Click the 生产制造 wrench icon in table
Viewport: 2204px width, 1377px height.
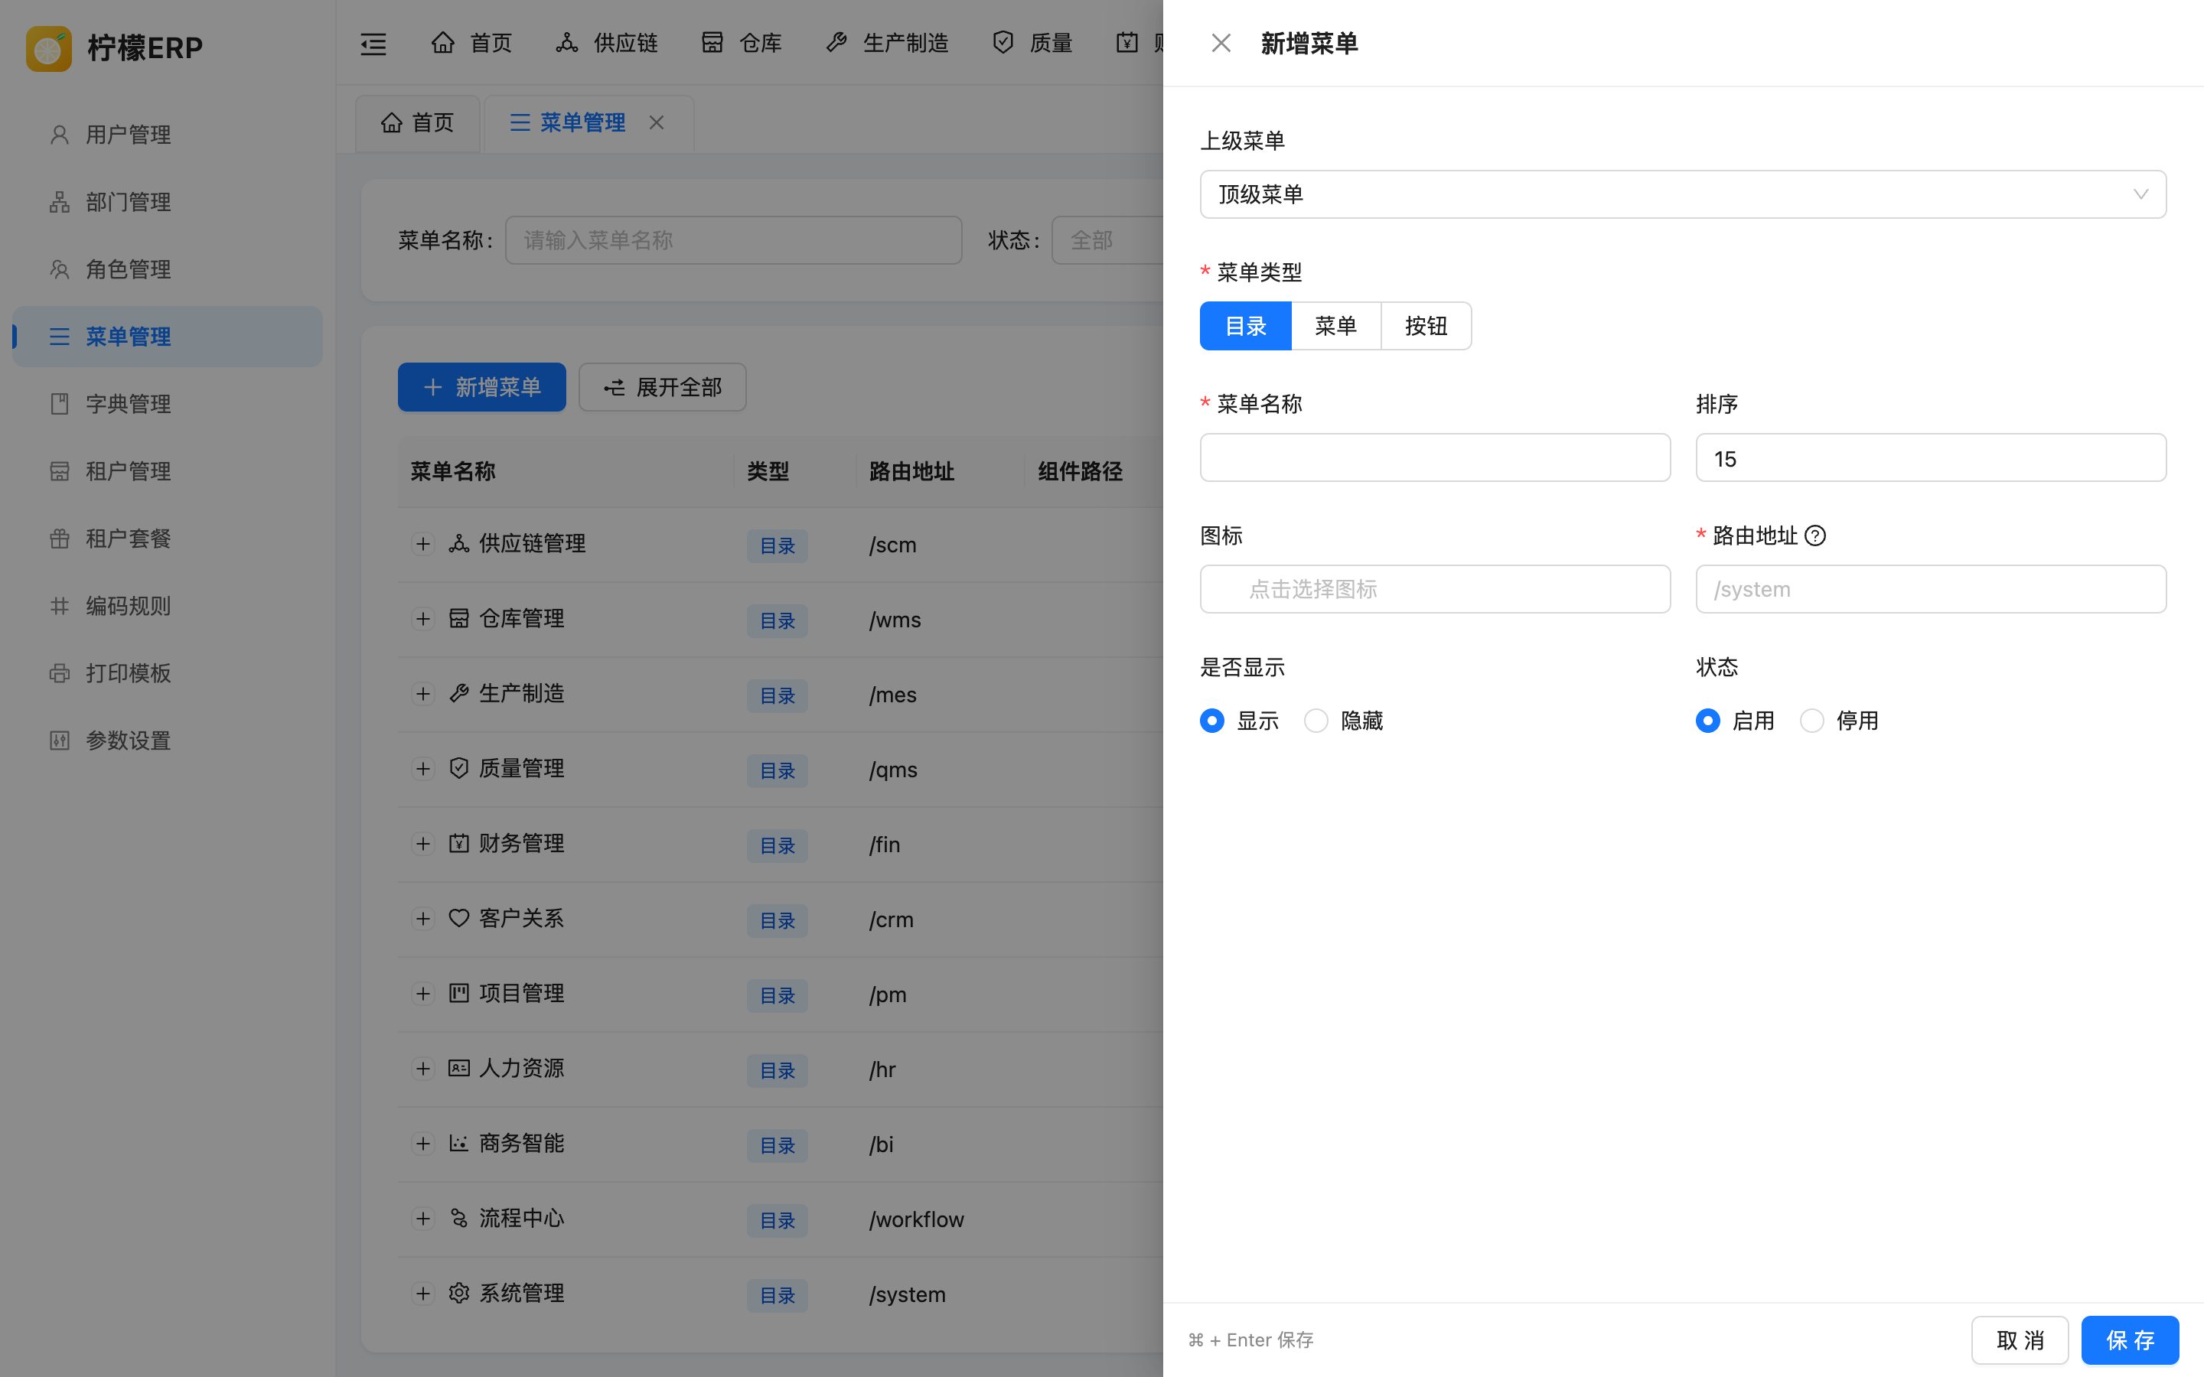459,693
